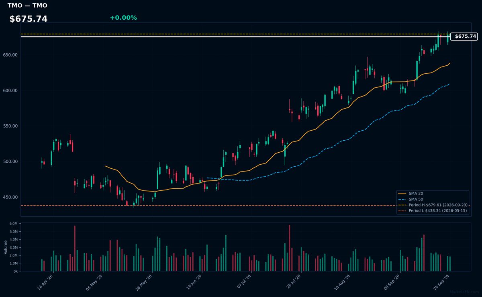The height and width of the screenshot is (297, 482).
Task: Click the 18 Aug '26 date label
Action: [343, 283]
